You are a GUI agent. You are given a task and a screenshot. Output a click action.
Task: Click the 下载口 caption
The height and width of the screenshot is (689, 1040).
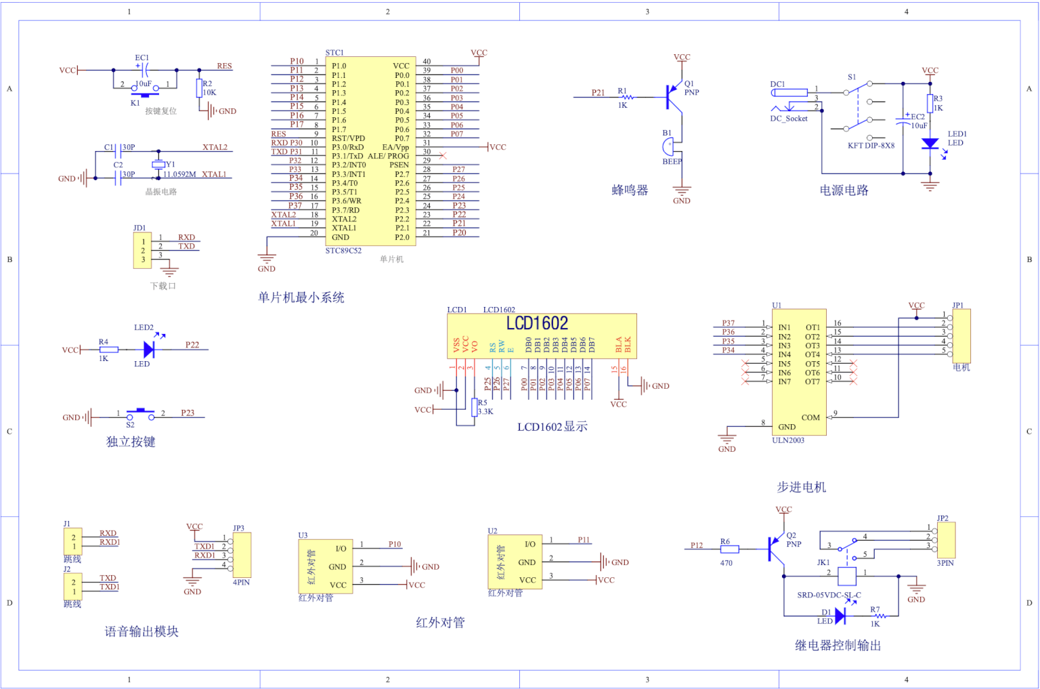click(163, 286)
